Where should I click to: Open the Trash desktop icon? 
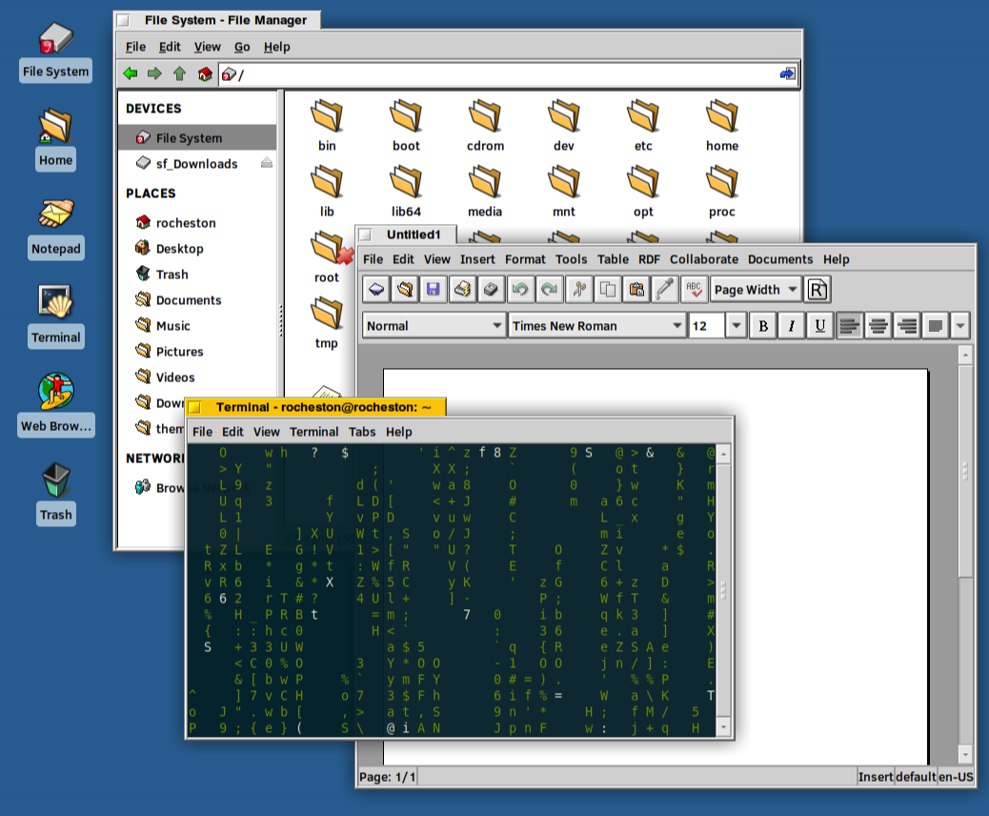55,494
